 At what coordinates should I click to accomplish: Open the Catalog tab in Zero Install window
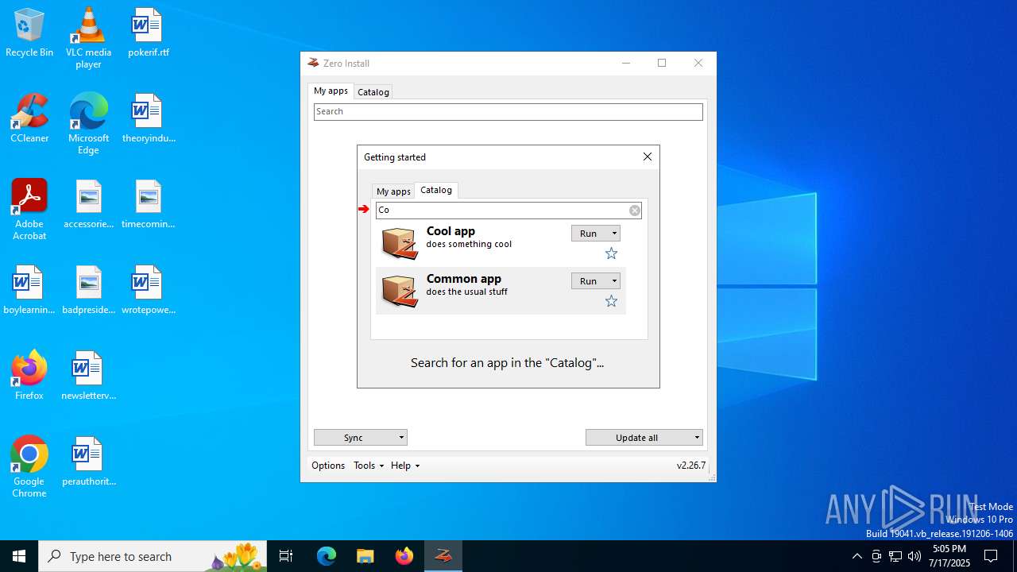pyautogui.click(x=373, y=92)
